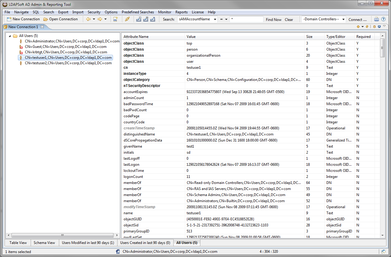Click the status bar icon at bottom right
Screen dimensions: 391x257
384,252
